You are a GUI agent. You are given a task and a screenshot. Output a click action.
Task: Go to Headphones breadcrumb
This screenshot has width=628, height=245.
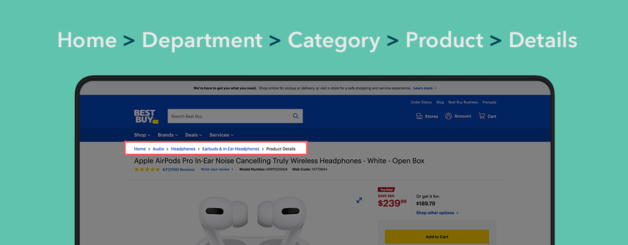point(183,149)
